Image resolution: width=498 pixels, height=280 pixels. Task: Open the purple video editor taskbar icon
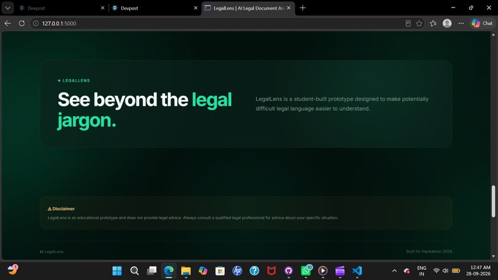coord(340,271)
